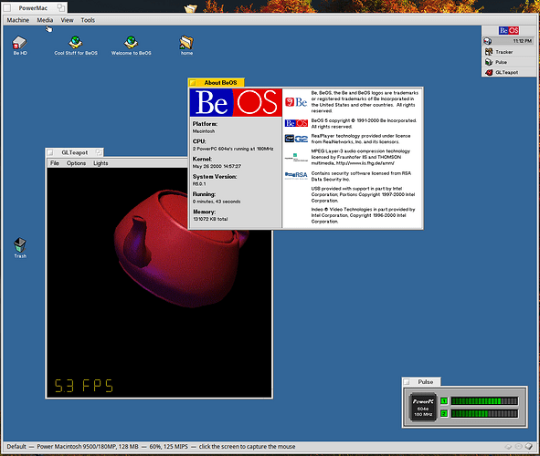Click the System Version 'R5.0.1' value

coord(199,184)
